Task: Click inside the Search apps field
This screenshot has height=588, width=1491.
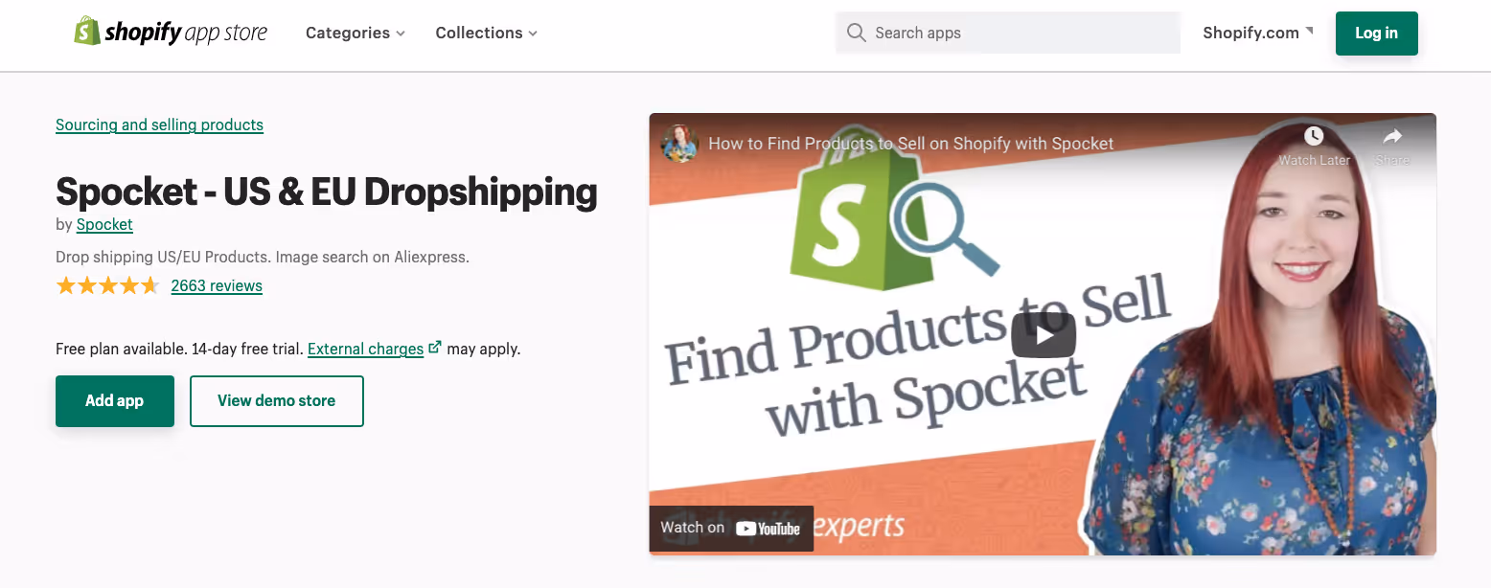Action: 1006,32
